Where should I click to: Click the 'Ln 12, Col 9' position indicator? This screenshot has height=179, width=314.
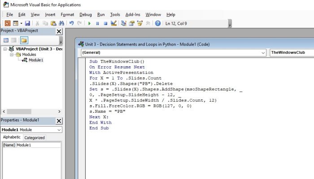176,24
